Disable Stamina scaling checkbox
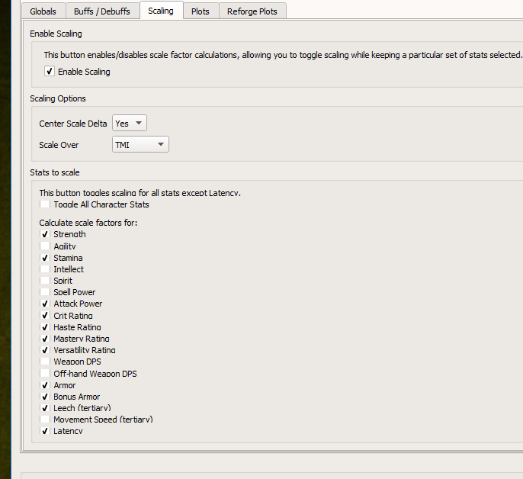Screen dimensions: 523x479 46,258
